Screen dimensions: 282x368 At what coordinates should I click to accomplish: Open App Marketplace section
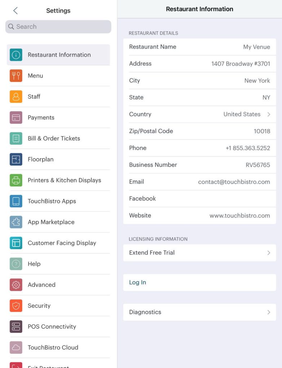58,222
